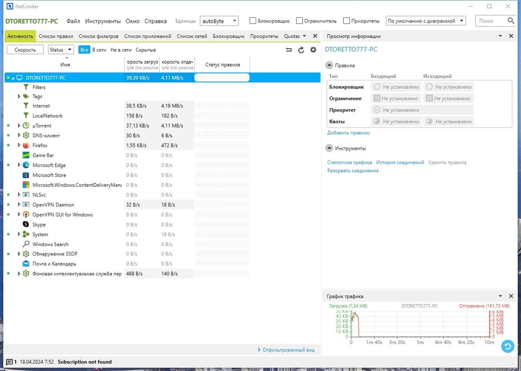Expand the µTorrent tree node
Viewport: 521px width, 371px height.
point(19,126)
